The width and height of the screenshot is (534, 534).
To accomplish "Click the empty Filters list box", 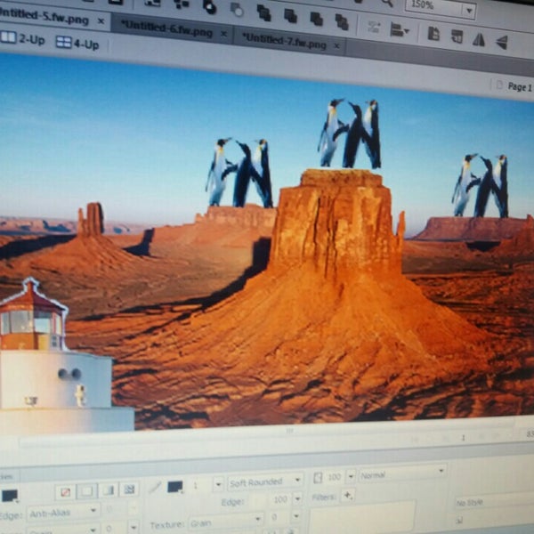I will [362, 518].
